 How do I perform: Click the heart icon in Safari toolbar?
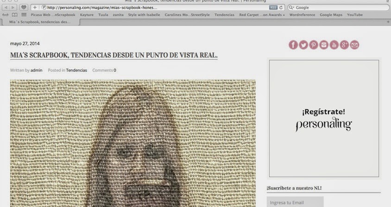click(x=24, y=7)
